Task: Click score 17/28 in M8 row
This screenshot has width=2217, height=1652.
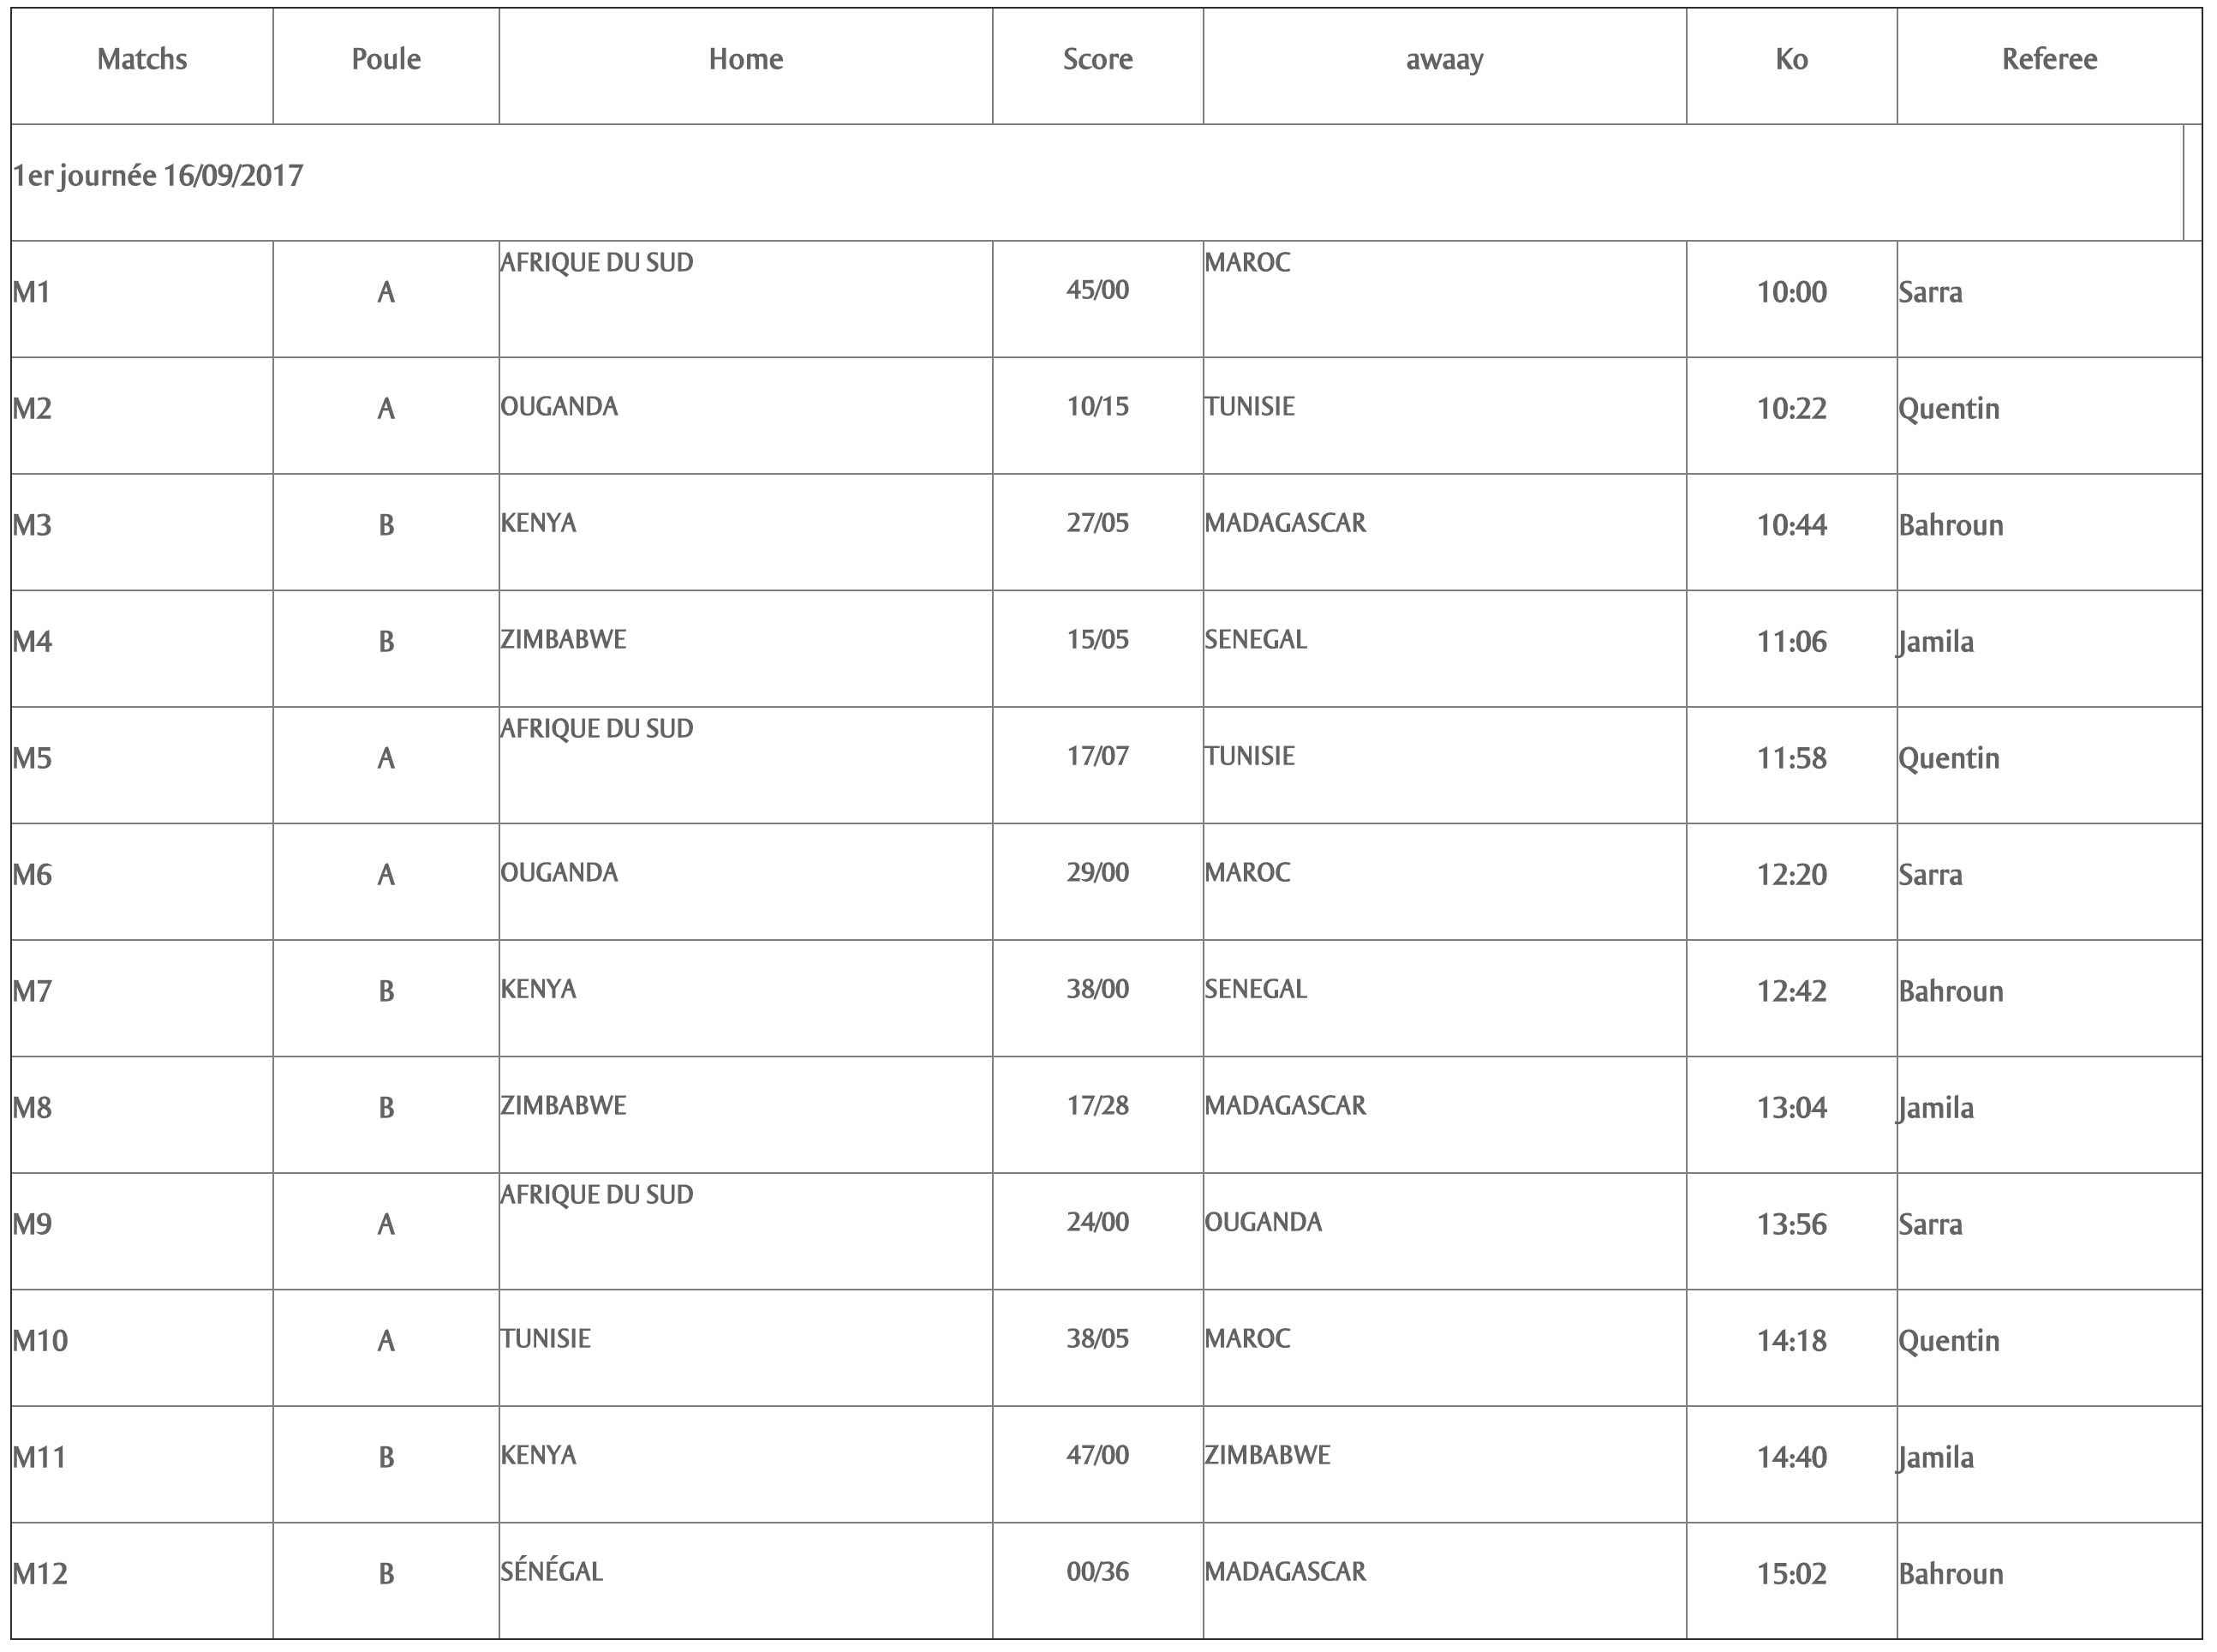Action: [x=1097, y=1106]
